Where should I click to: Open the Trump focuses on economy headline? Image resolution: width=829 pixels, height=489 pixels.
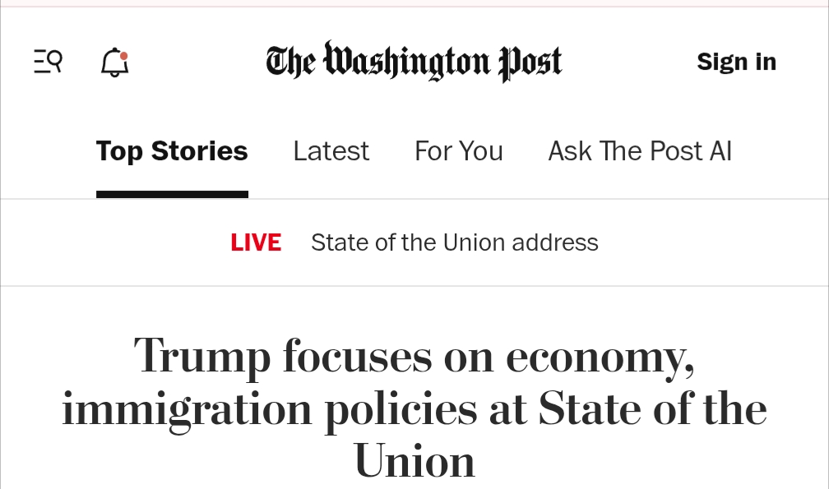[x=414, y=356]
